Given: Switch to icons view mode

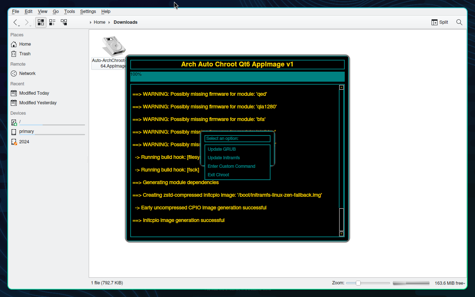Looking at the screenshot, I should click(x=41, y=22).
